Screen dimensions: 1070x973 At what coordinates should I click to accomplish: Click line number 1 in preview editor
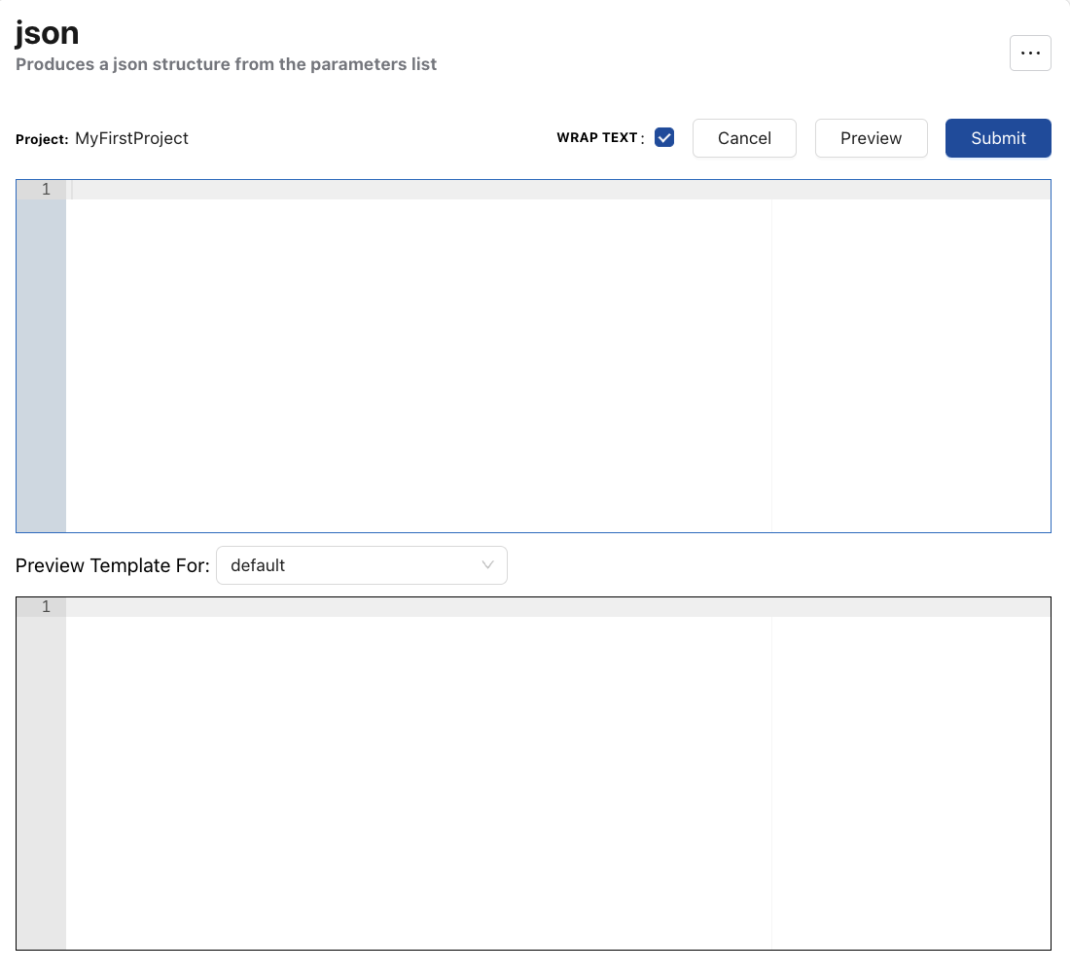coord(46,607)
